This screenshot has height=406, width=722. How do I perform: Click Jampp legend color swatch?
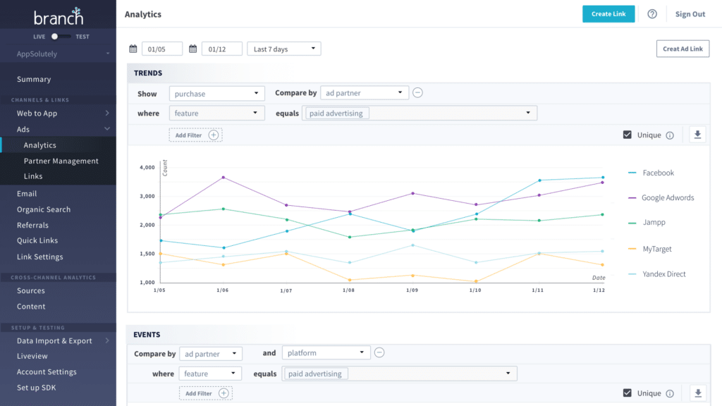pos(632,222)
